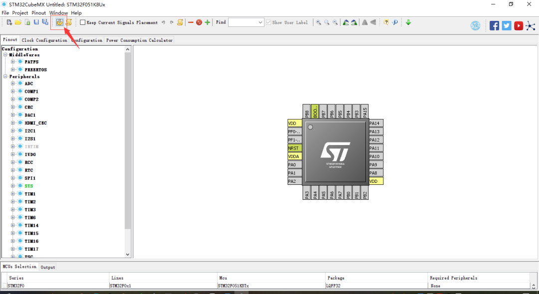Expand the FREERTOS tree node
The width and height of the screenshot is (539, 294).
pos(12,70)
